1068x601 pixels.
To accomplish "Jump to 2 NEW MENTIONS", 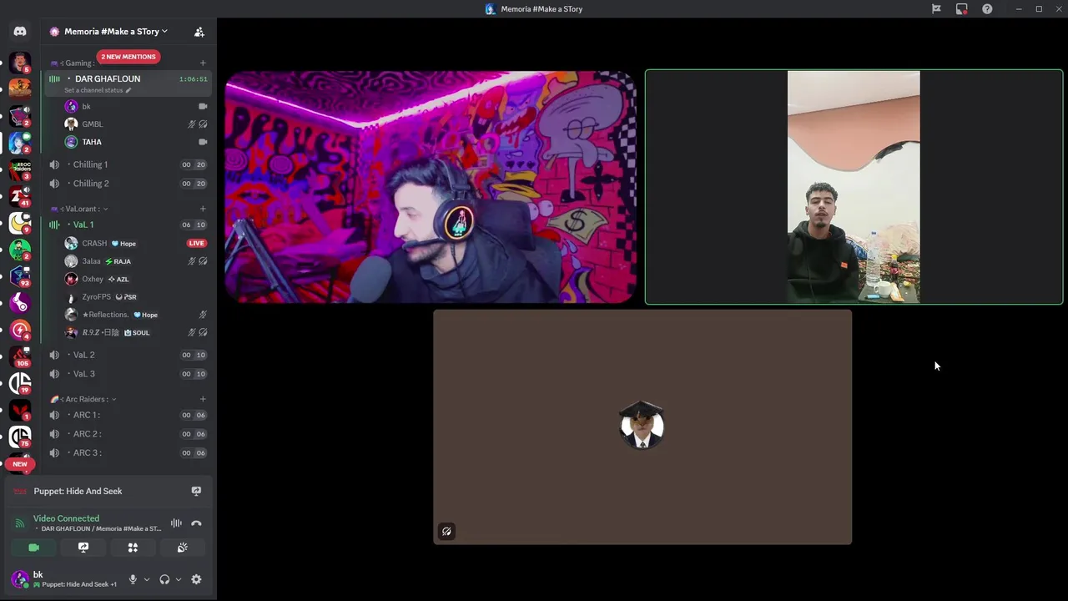I will (128, 57).
